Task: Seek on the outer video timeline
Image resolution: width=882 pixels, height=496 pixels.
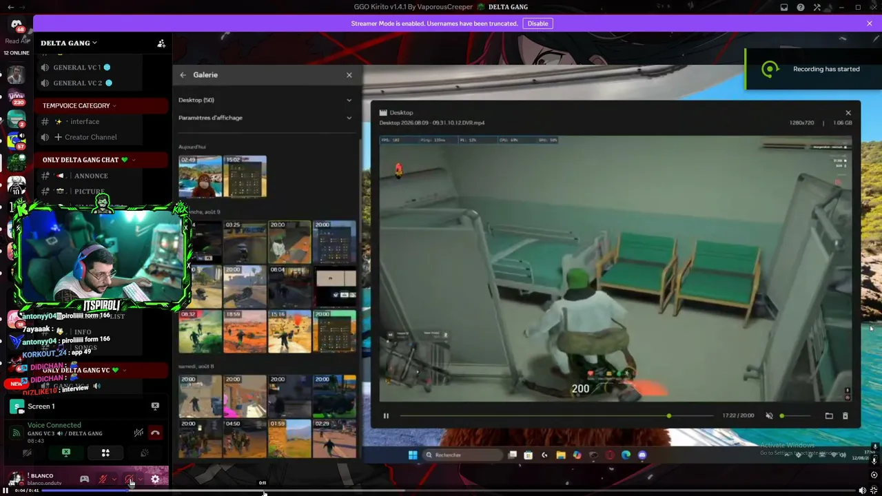Action: point(449,490)
